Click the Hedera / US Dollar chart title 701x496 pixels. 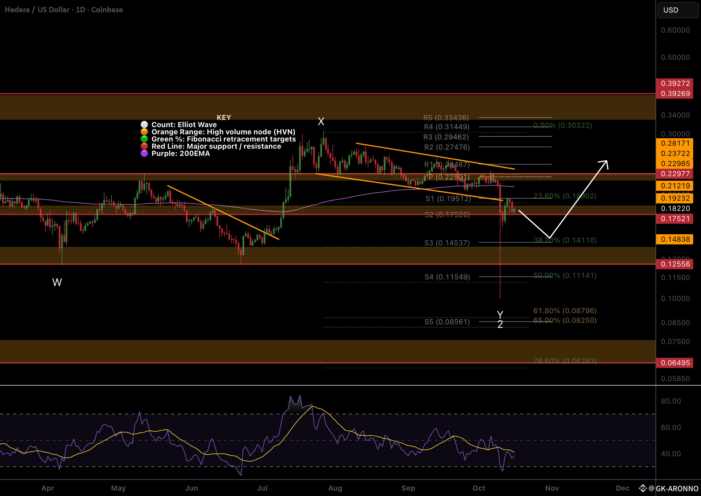[63, 10]
